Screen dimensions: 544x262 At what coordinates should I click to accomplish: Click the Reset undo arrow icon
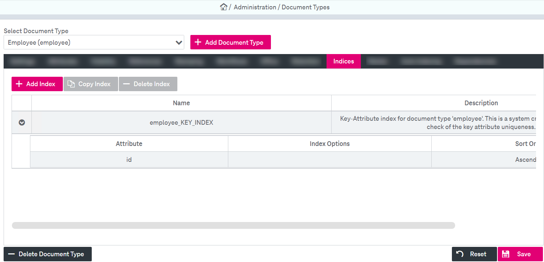[460, 254]
